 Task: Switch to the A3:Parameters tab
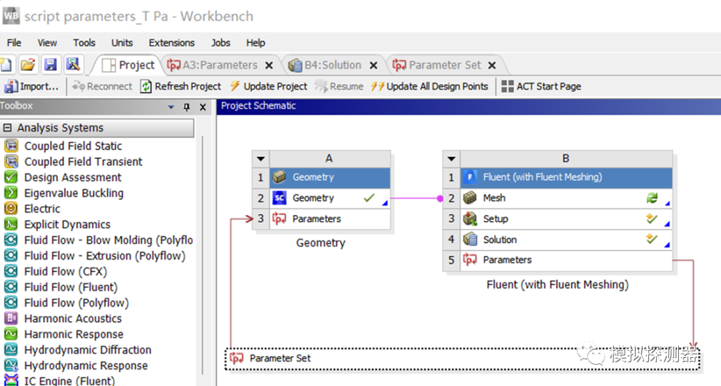(213, 65)
